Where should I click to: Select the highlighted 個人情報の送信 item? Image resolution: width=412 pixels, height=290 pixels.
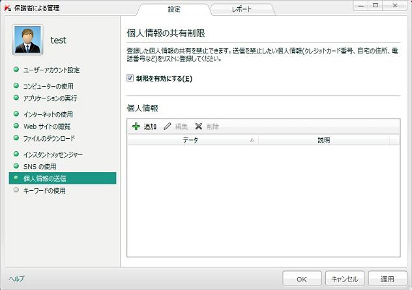63,178
